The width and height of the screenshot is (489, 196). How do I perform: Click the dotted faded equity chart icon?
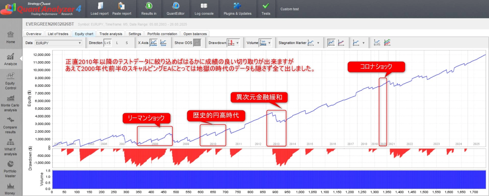pyautogui.click(x=377, y=43)
